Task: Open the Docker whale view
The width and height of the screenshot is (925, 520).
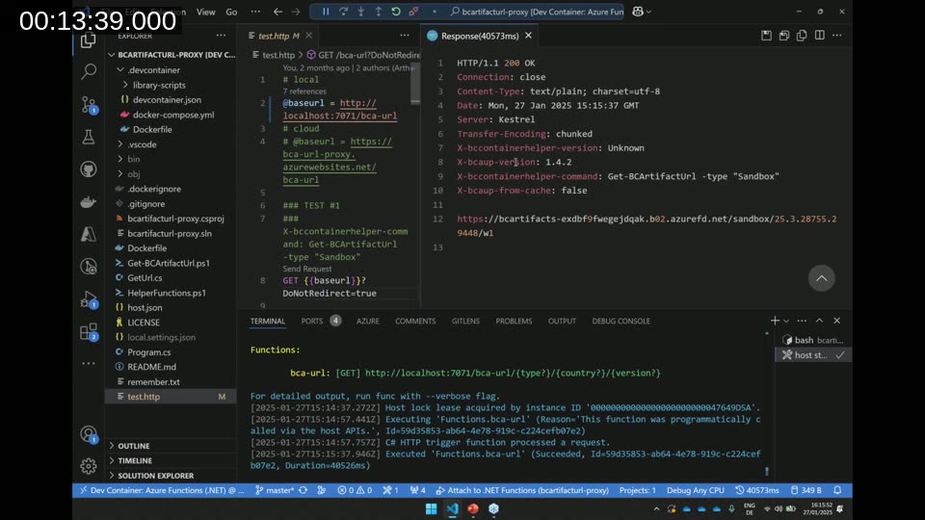Action: click(89, 201)
